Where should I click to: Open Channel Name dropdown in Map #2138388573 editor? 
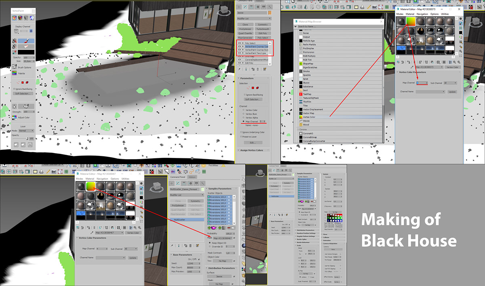[x=430, y=92]
